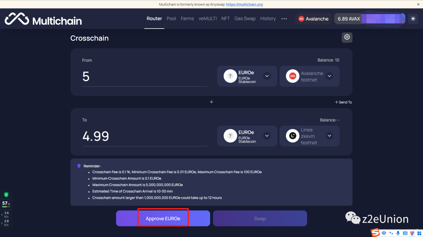423x237 pixels.
Task: Expand the destination EUROe token dropdown
Action: 267,136
